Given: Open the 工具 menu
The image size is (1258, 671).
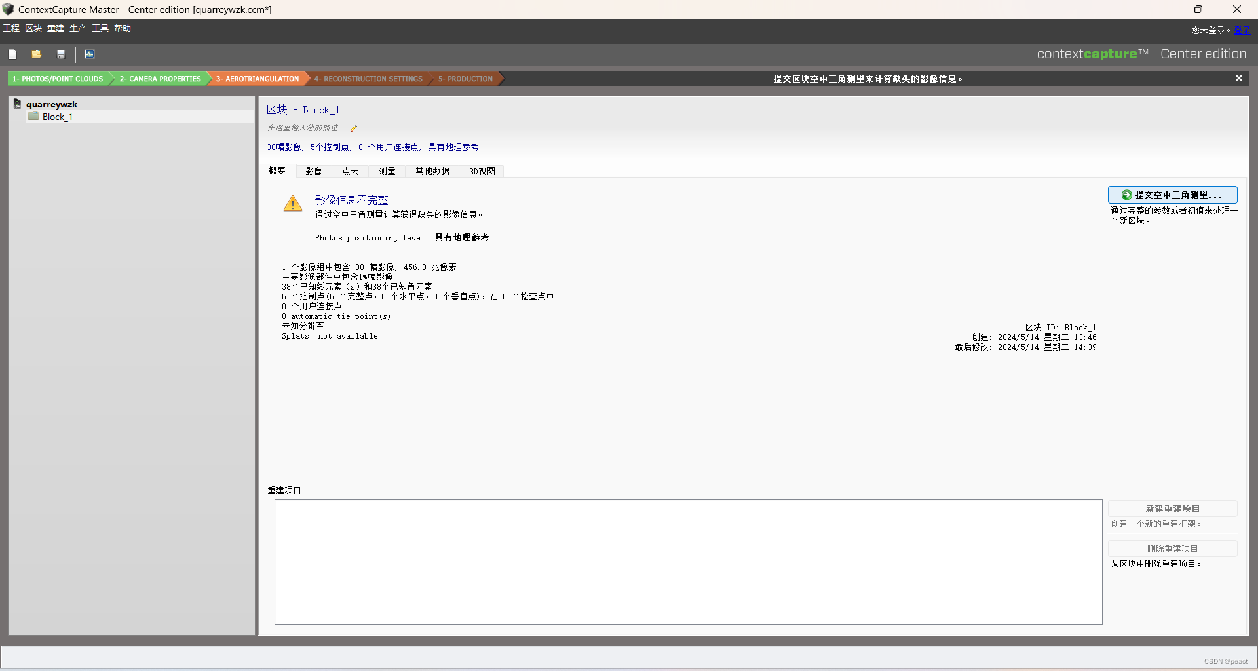Looking at the screenshot, I should pyautogui.click(x=99, y=28).
